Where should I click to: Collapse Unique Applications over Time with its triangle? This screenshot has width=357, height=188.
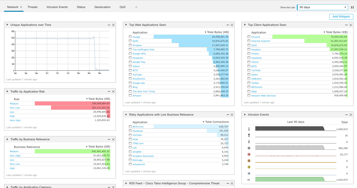(7, 25)
